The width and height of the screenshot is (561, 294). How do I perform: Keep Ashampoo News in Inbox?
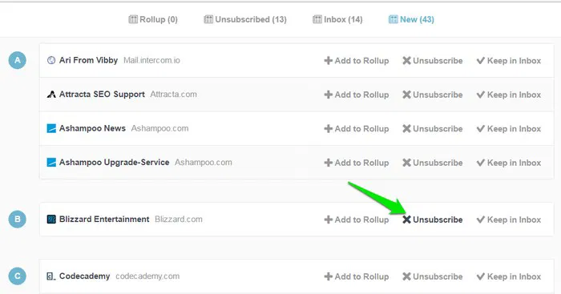[509, 129]
